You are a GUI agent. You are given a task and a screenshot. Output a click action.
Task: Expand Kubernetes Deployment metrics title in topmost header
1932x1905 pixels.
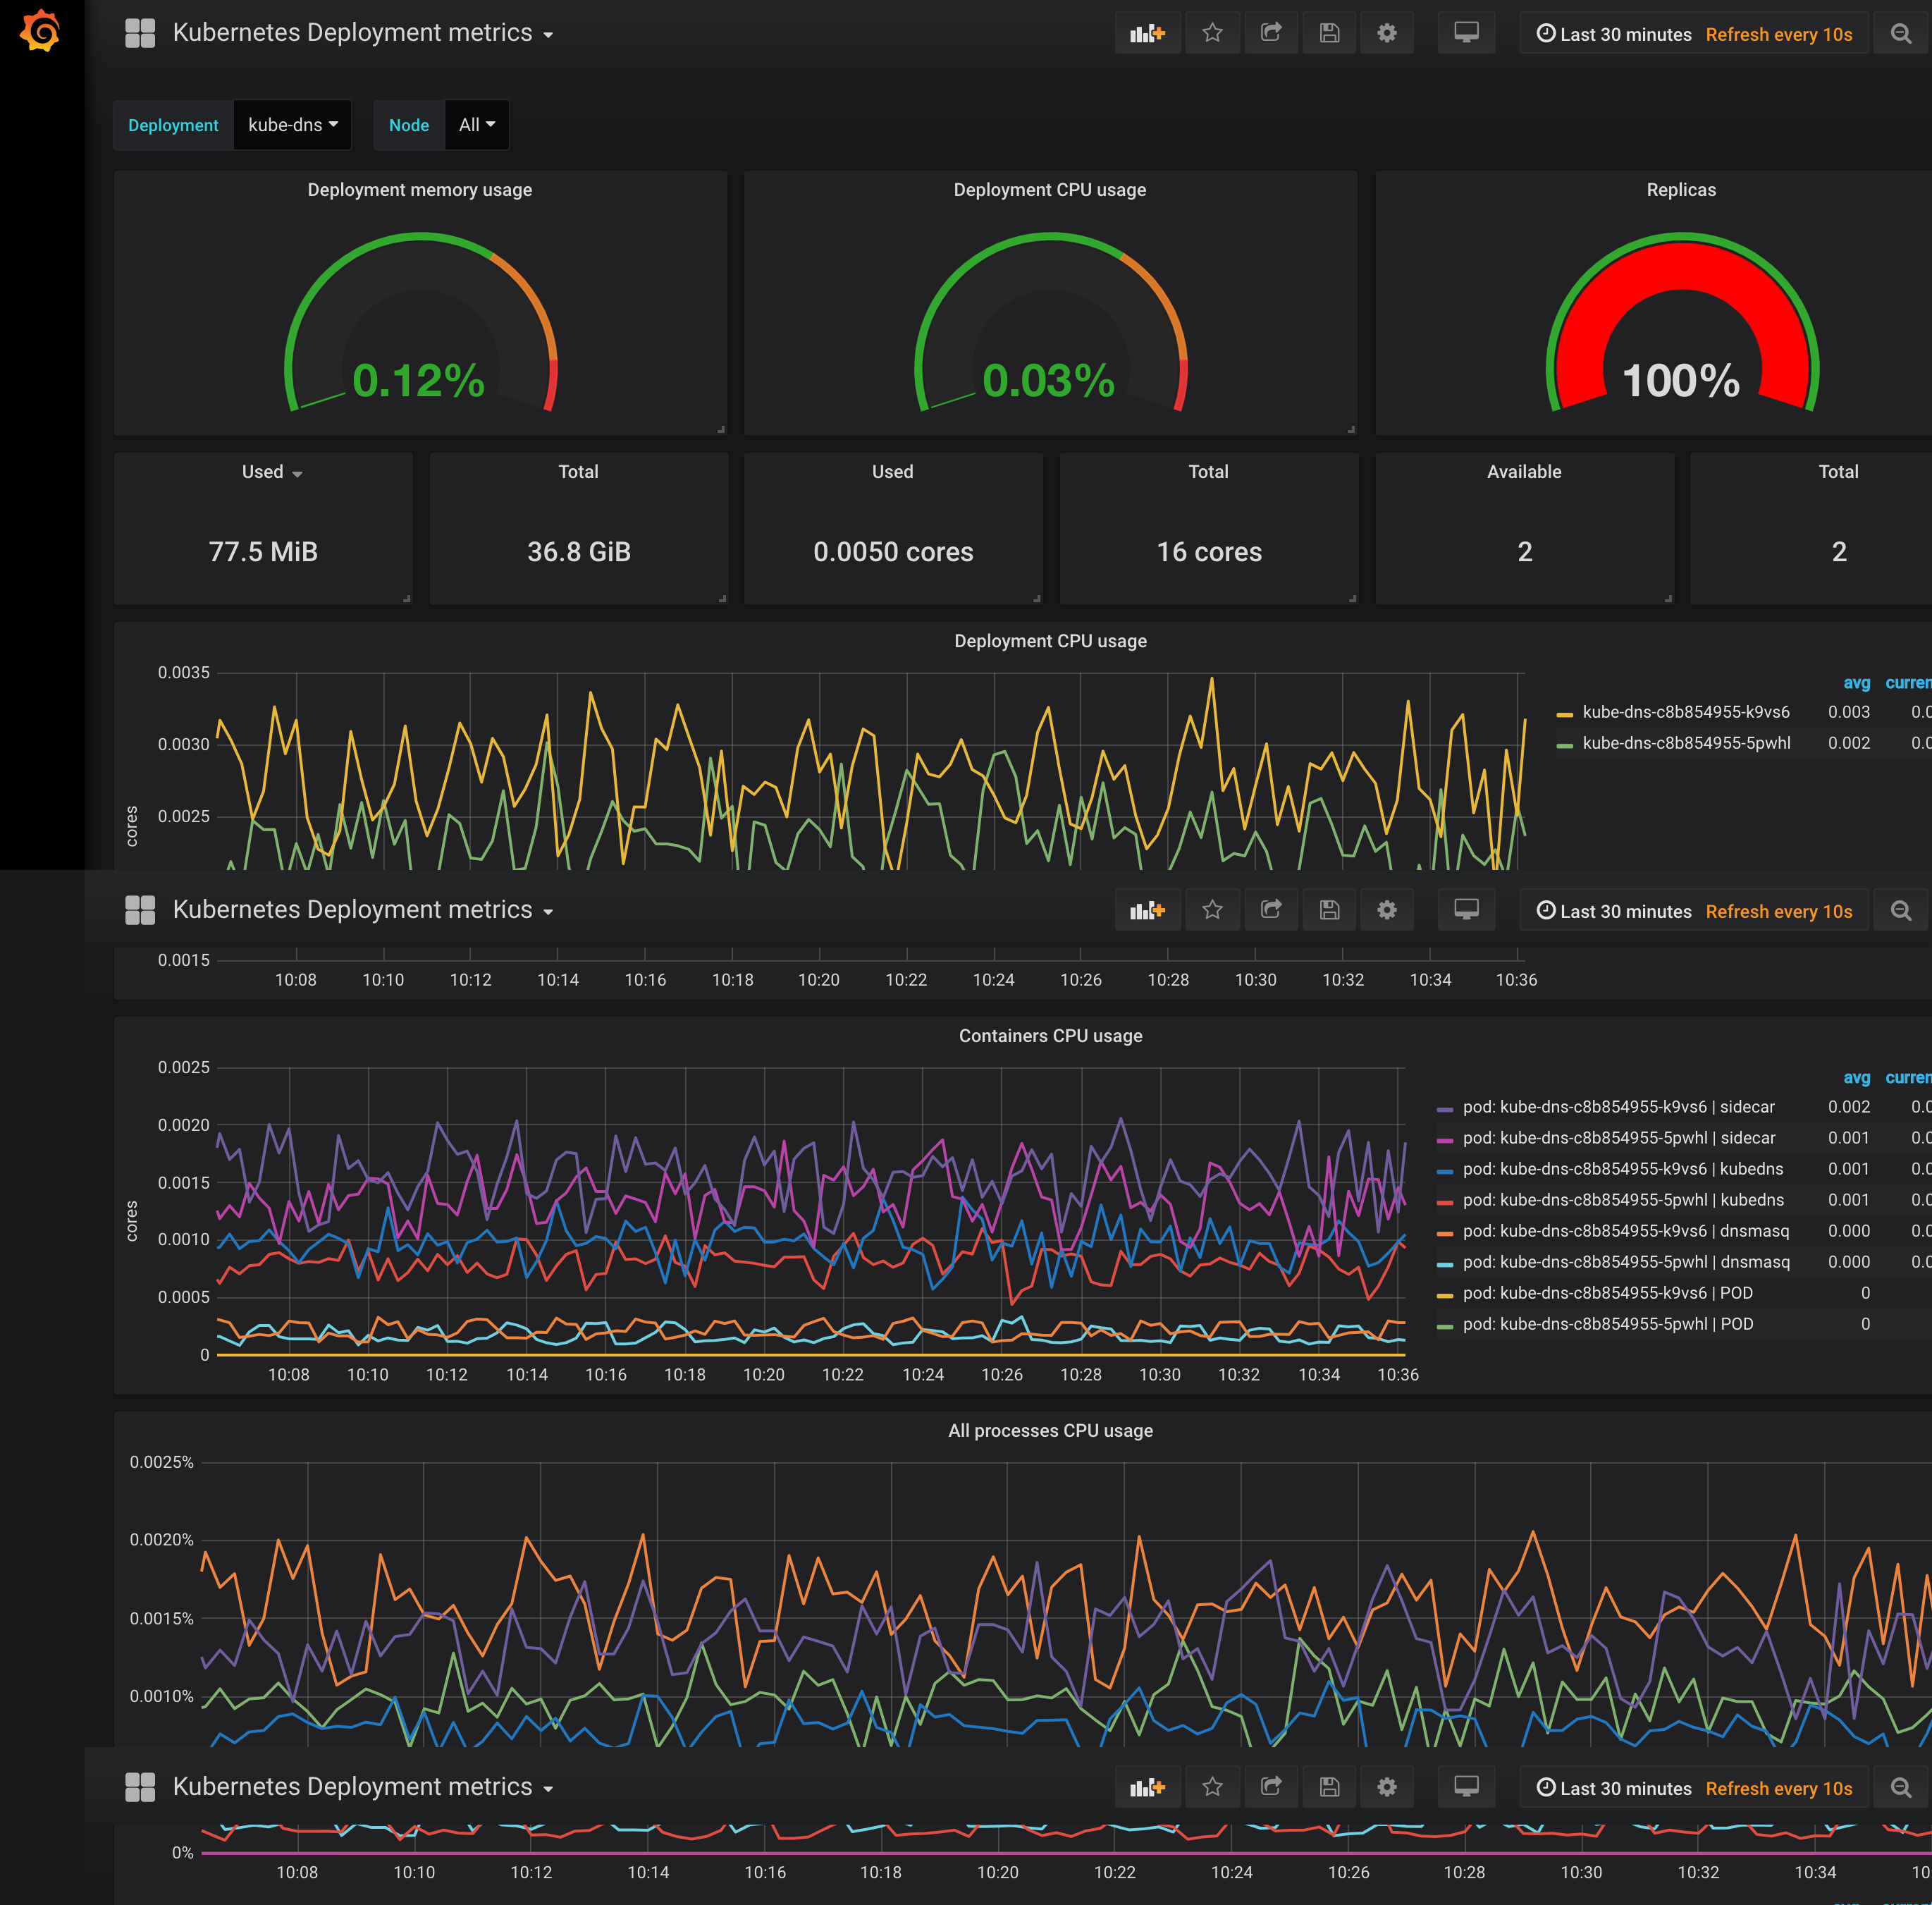coord(363,33)
